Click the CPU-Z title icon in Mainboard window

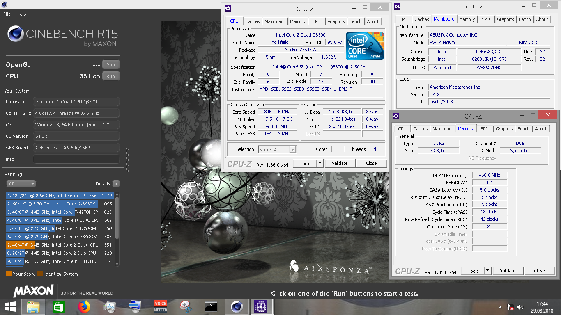(x=397, y=7)
